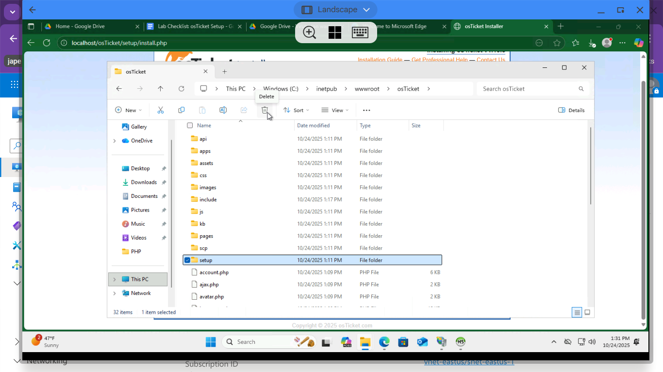Click the magnifier icon in Search osTicket box
663x372 pixels.
point(581,89)
